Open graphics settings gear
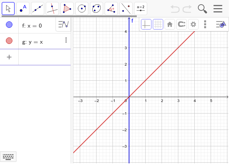229x164 pixels. point(193,24)
